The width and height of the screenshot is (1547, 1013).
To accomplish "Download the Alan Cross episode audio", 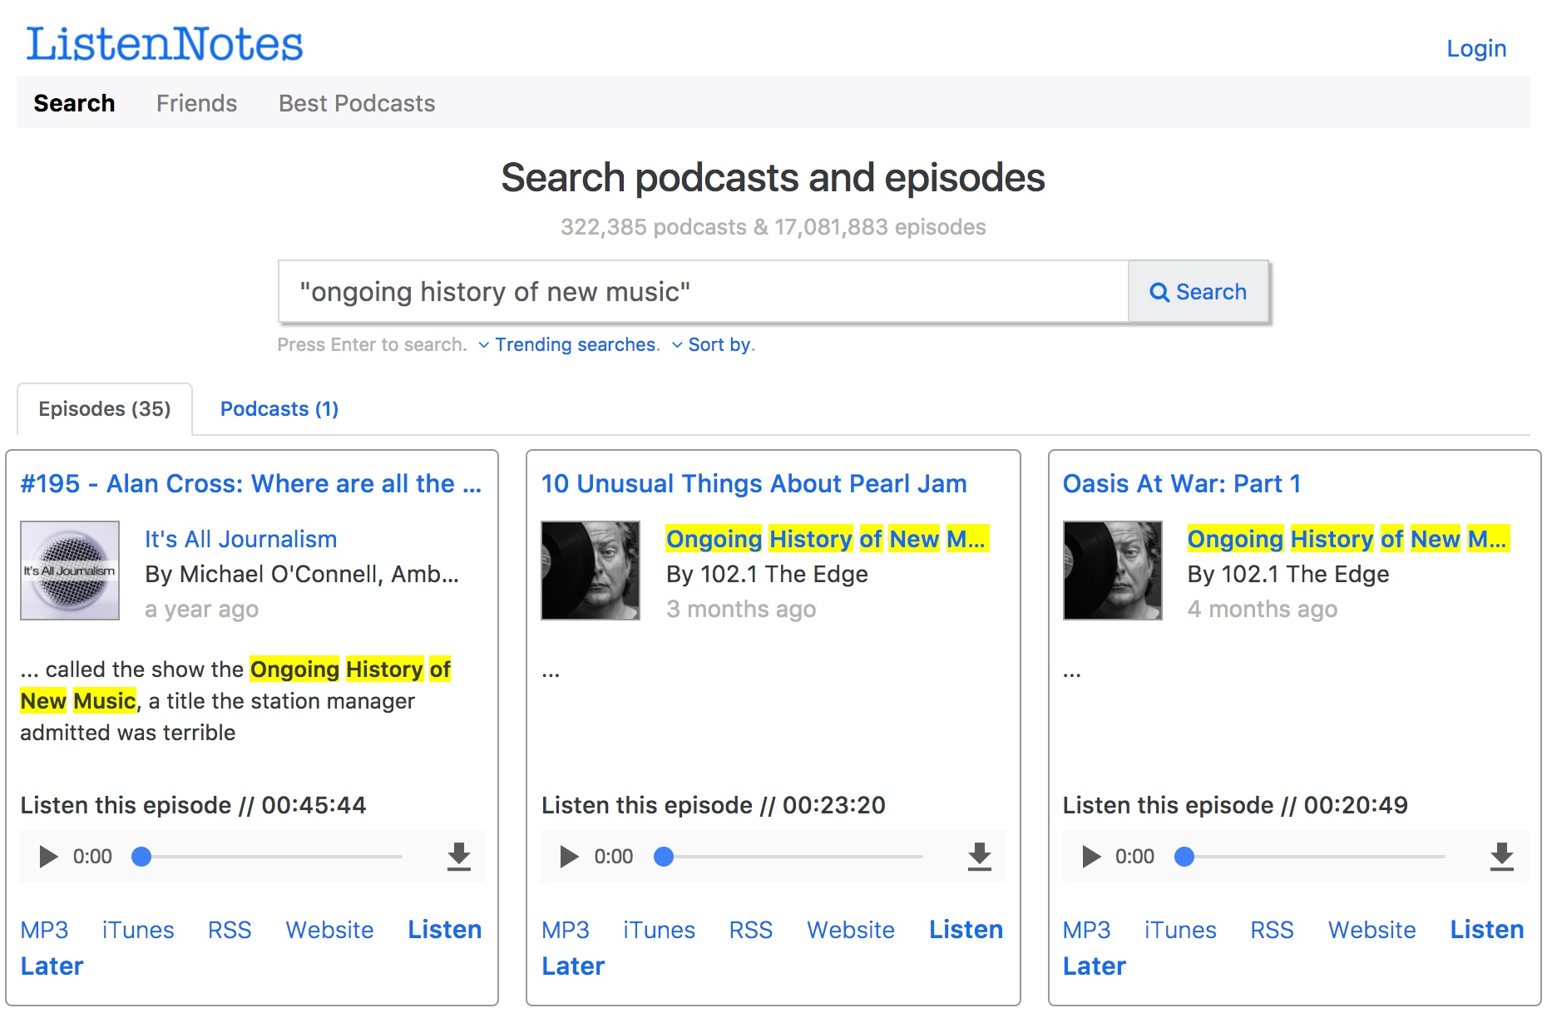I will (460, 856).
